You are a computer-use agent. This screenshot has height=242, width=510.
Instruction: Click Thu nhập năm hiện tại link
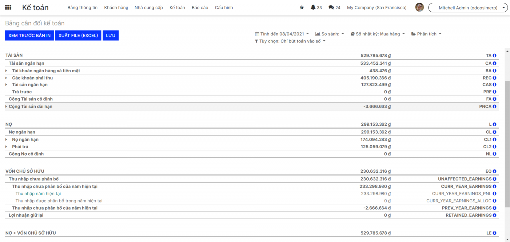(38, 194)
